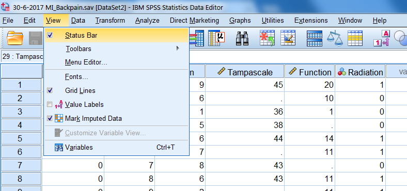Uncheck the Mark Imputed Data checkbox

pos(50,119)
